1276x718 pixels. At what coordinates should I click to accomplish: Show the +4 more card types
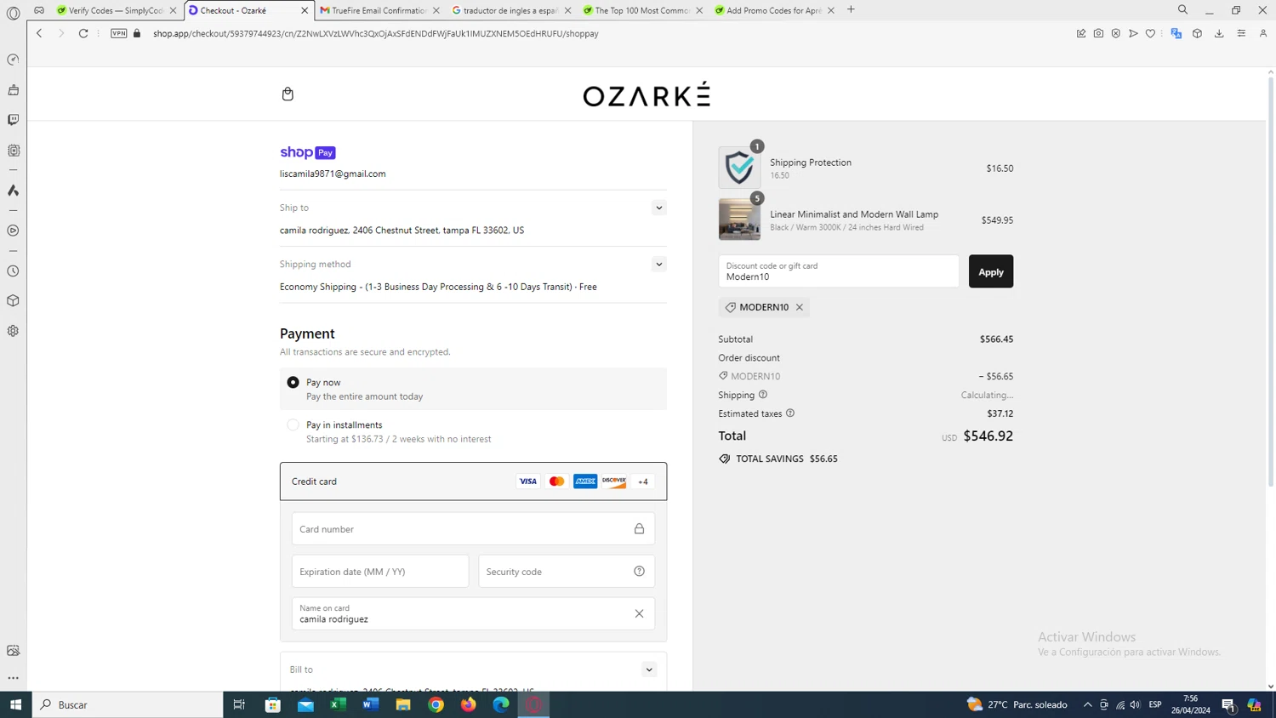point(643,482)
